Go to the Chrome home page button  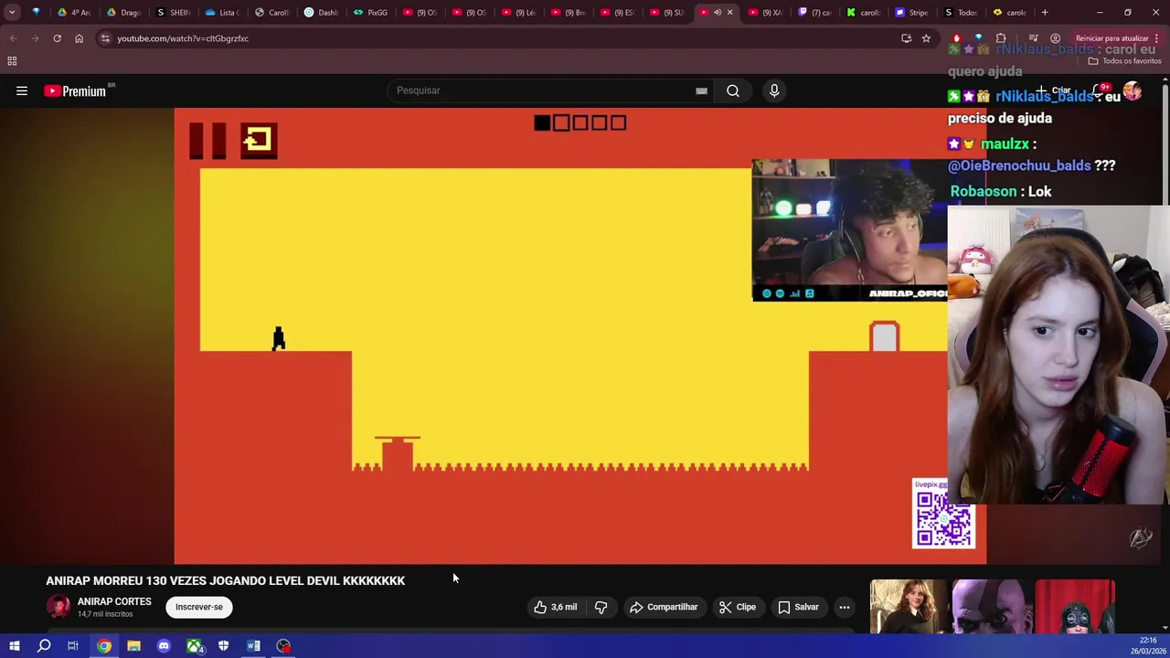coord(79,38)
